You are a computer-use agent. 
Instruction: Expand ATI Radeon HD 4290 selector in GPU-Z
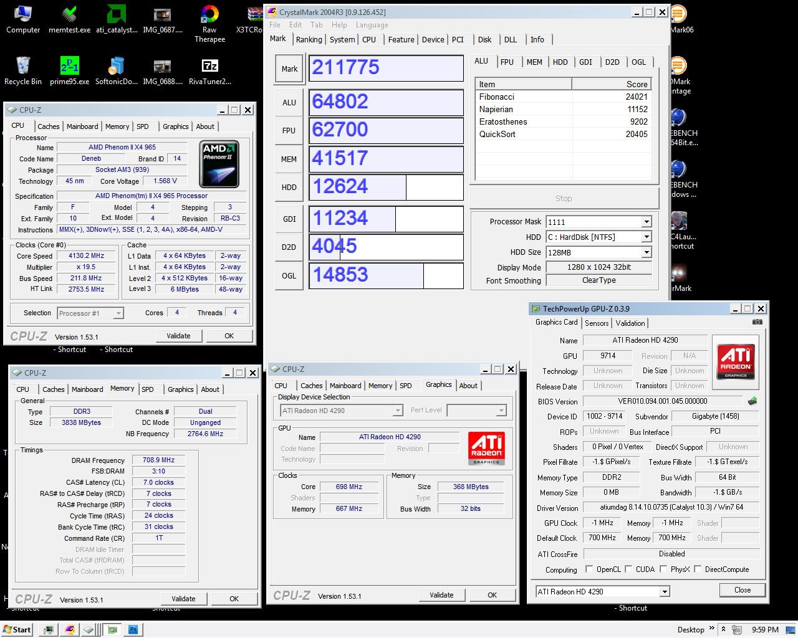coord(665,591)
